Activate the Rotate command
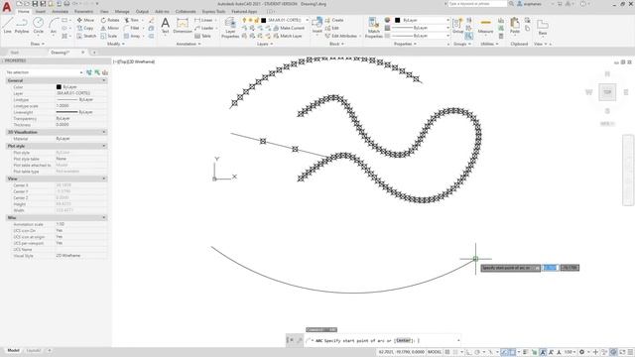This screenshot has height=357, width=635. (x=110, y=20)
